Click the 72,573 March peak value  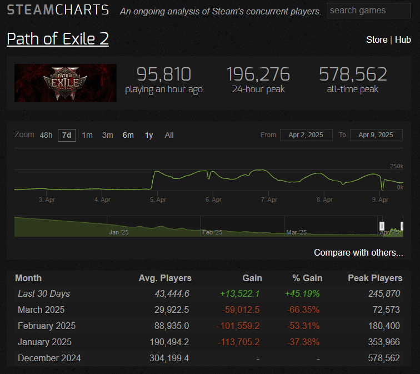tap(386, 310)
